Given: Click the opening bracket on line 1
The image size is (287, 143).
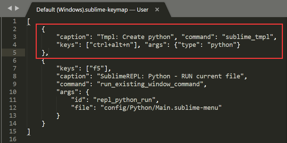Looking at the screenshot, I should (x=28, y=22).
